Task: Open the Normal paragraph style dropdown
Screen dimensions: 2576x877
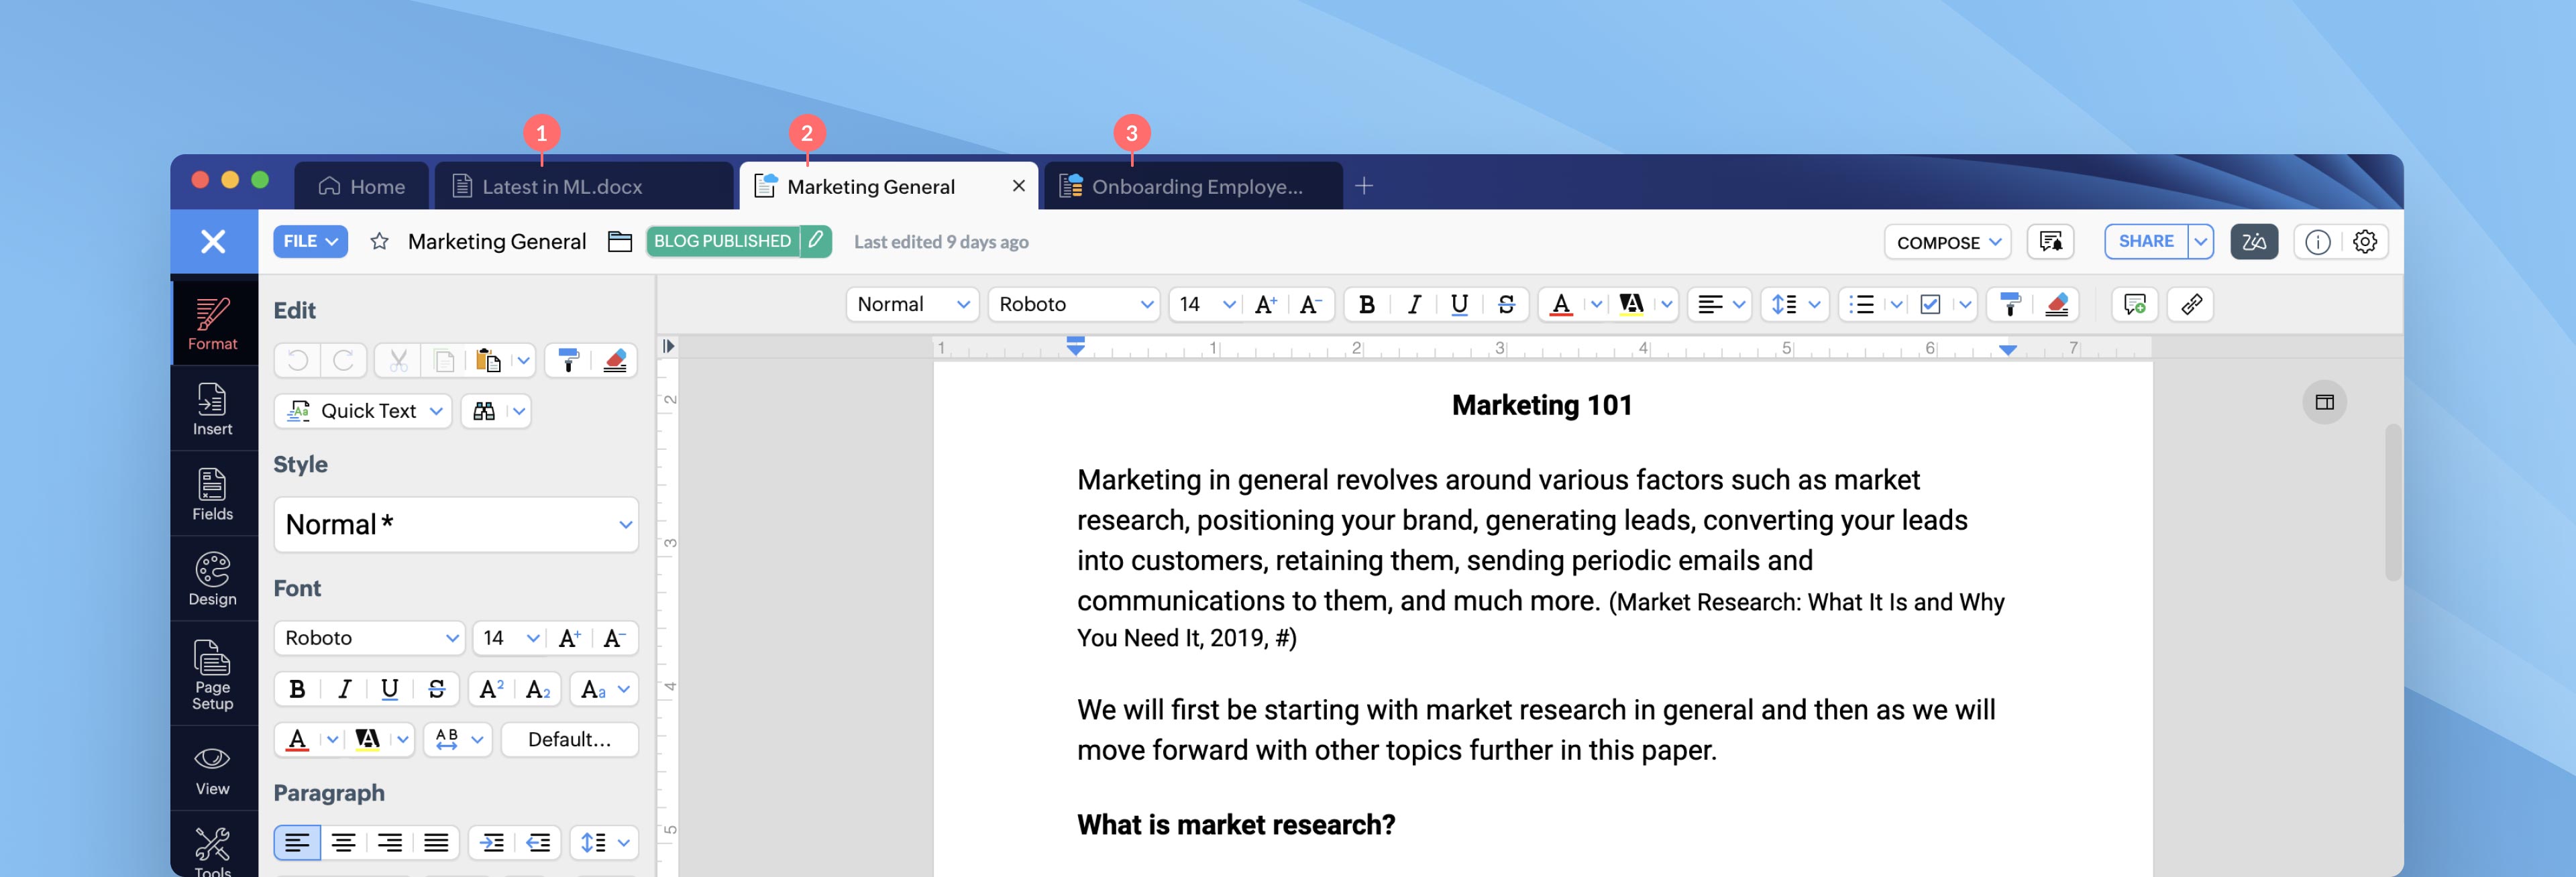Action: (x=911, y=304)
